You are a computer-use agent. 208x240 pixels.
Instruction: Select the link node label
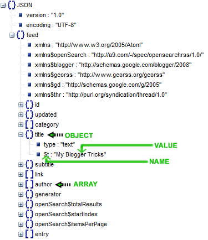click(x=39, y=174)
